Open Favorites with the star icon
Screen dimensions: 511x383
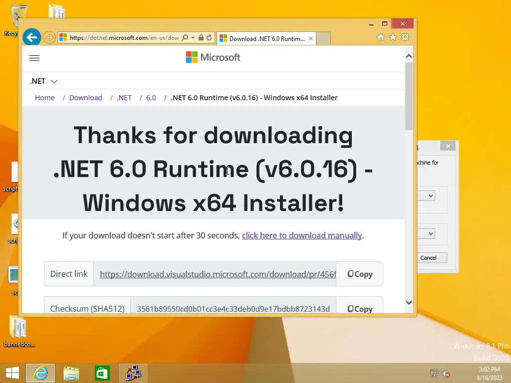point(393,37)
